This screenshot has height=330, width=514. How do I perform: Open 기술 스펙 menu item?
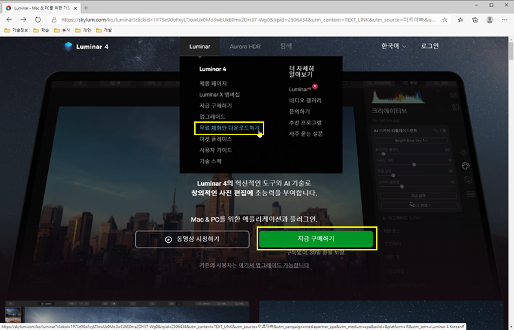pyautogui.click(x=211, y=161)
